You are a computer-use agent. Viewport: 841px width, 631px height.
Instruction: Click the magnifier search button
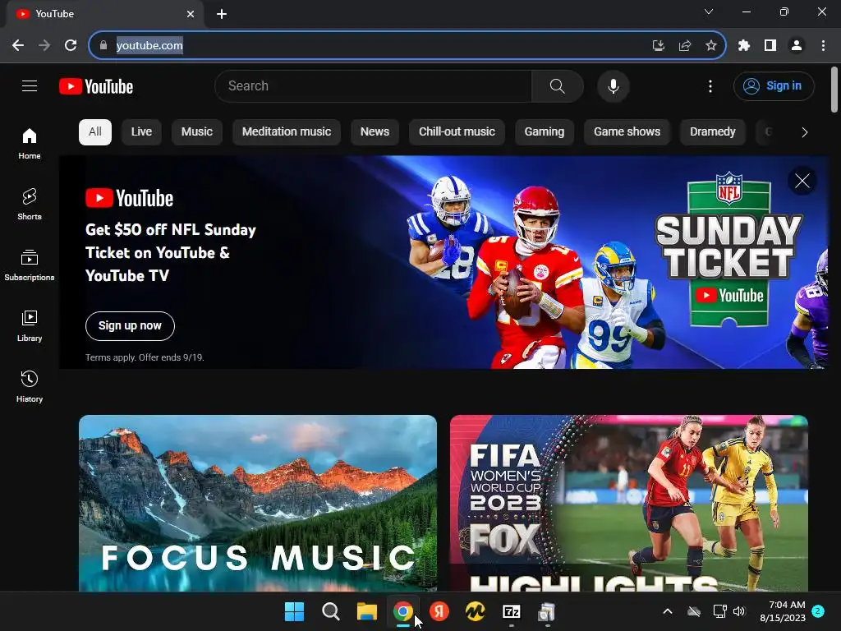(558, 85)
